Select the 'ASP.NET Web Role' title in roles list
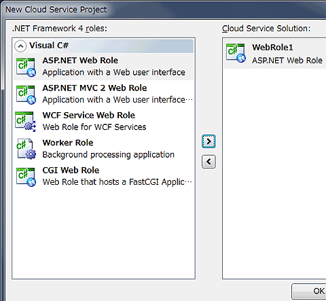This screenshot has width=326, height=301. coord(80,60)
